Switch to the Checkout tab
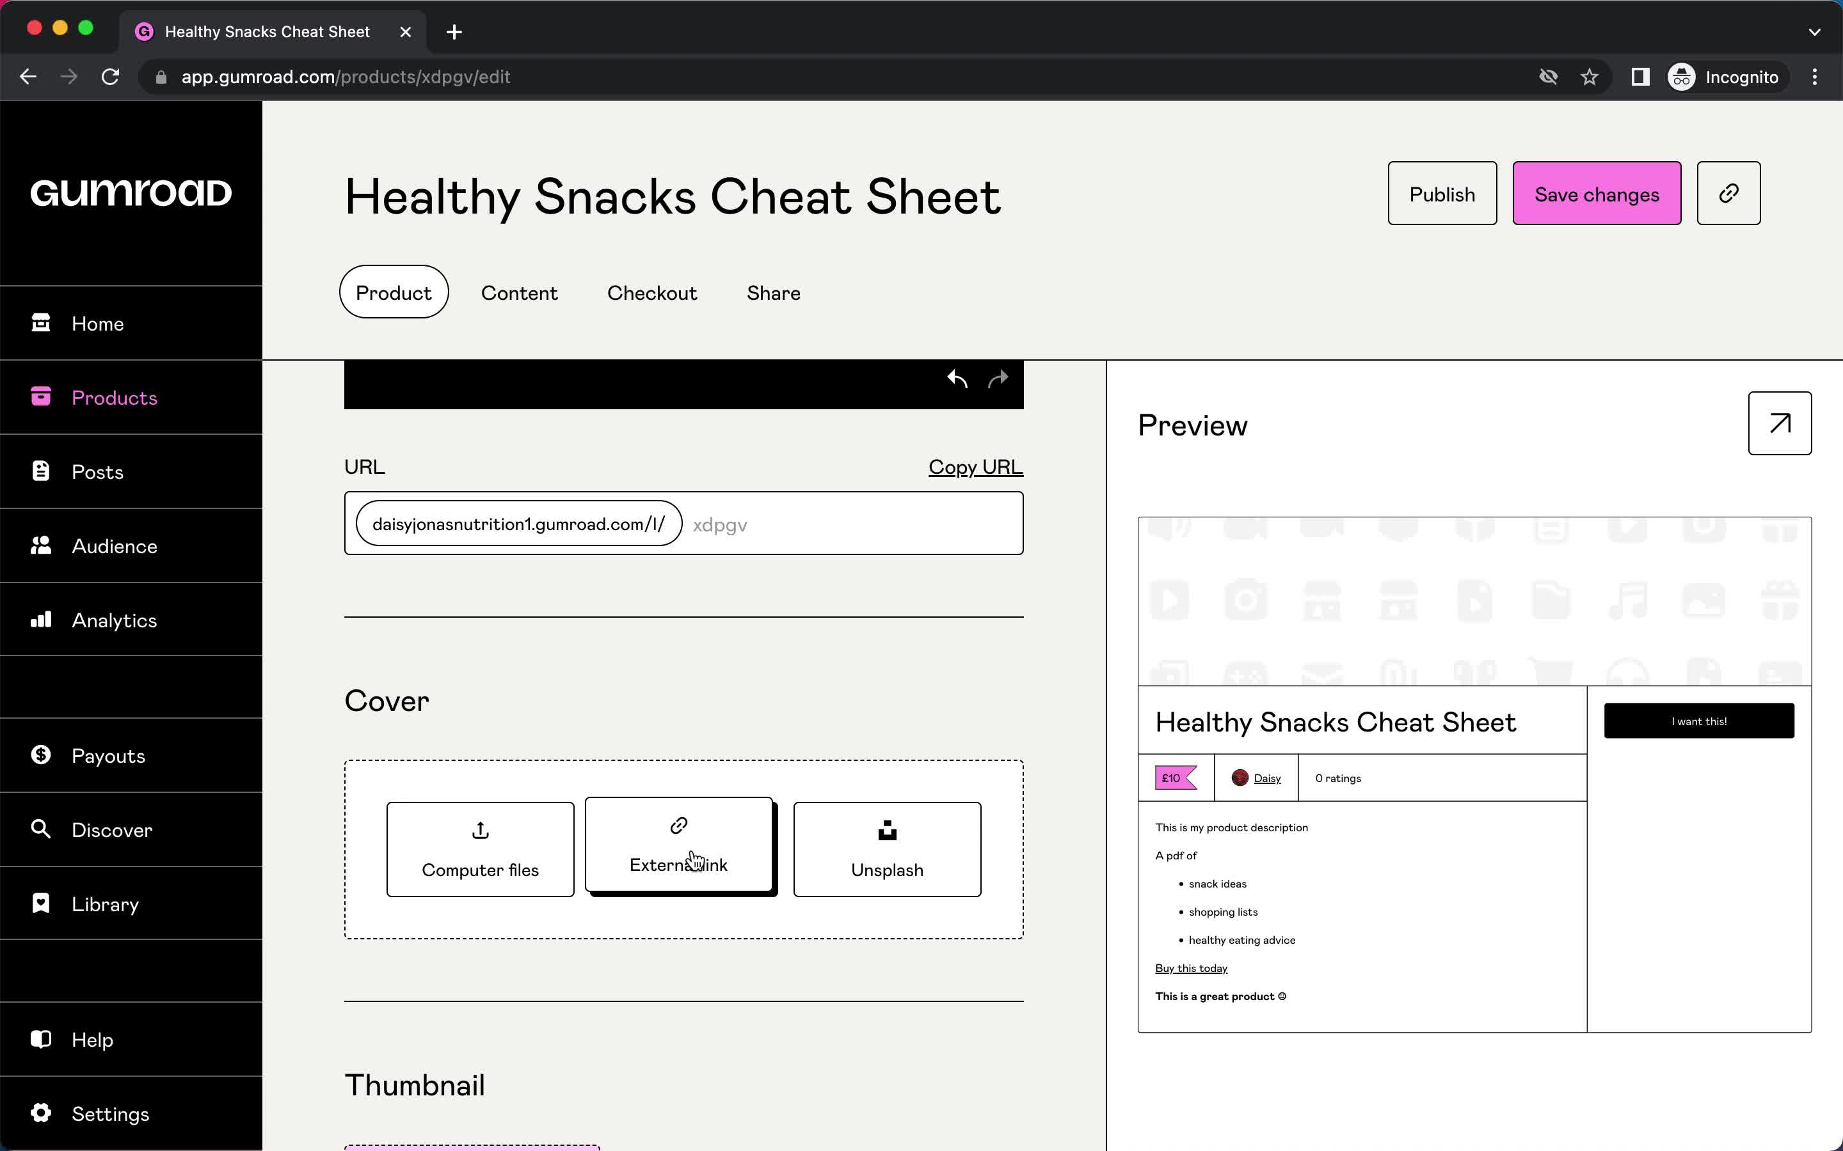Image resolution: width=1843 pixels, height=1151 pixels. [x=652, y=292]
